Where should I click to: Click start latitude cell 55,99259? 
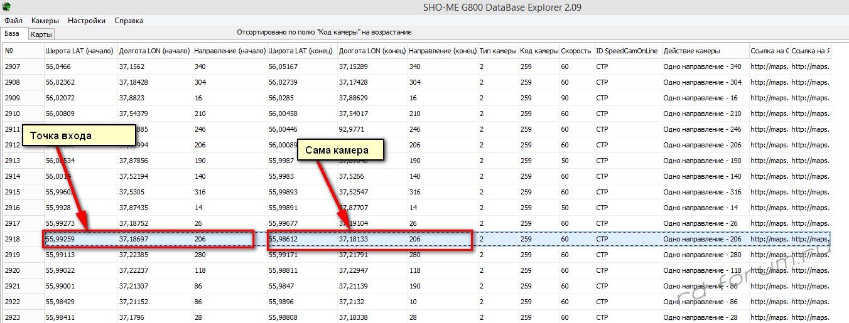point(80,239)
